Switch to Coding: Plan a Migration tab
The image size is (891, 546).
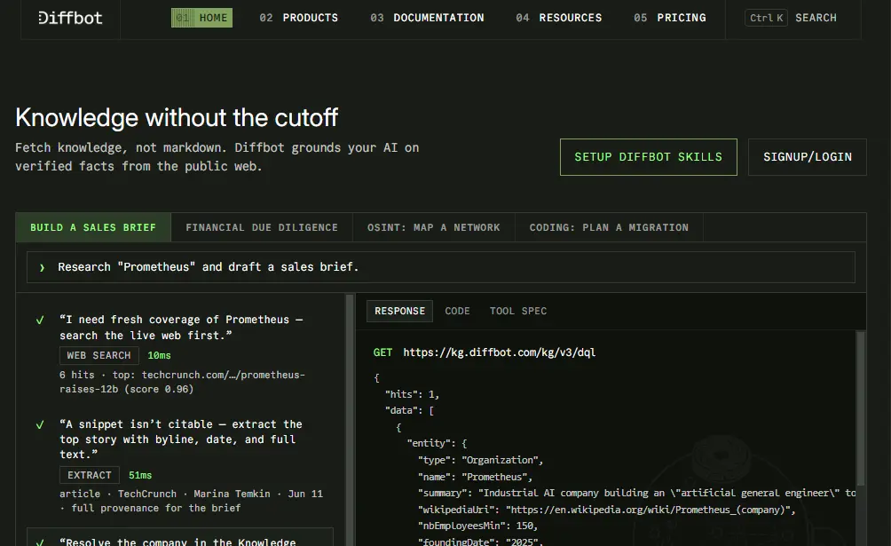point(609,227)
